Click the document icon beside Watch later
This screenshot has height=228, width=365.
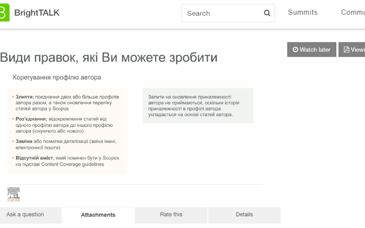pyautogui.click(x=346, y=50)
